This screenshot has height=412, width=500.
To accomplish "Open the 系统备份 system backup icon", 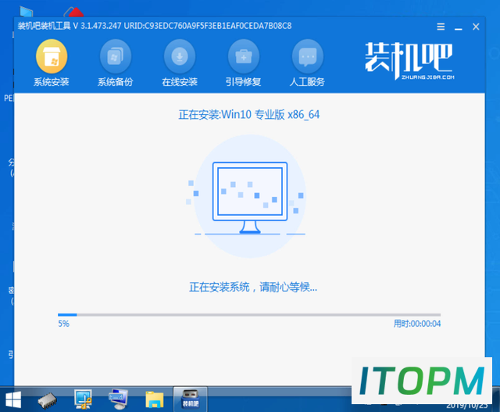I will 115,63.
